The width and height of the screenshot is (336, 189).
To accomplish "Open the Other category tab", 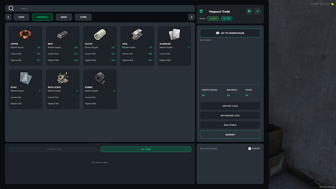I will pyautogui.click(x=83, y=17).
